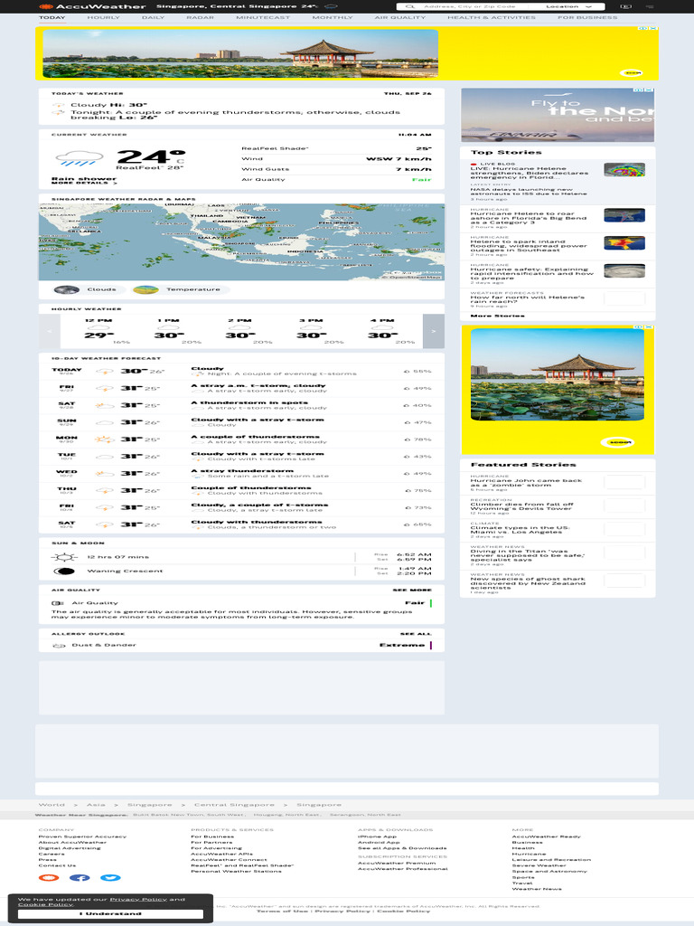
Task: Open the Health & Activities tab
Action: (x=491, y=18)
